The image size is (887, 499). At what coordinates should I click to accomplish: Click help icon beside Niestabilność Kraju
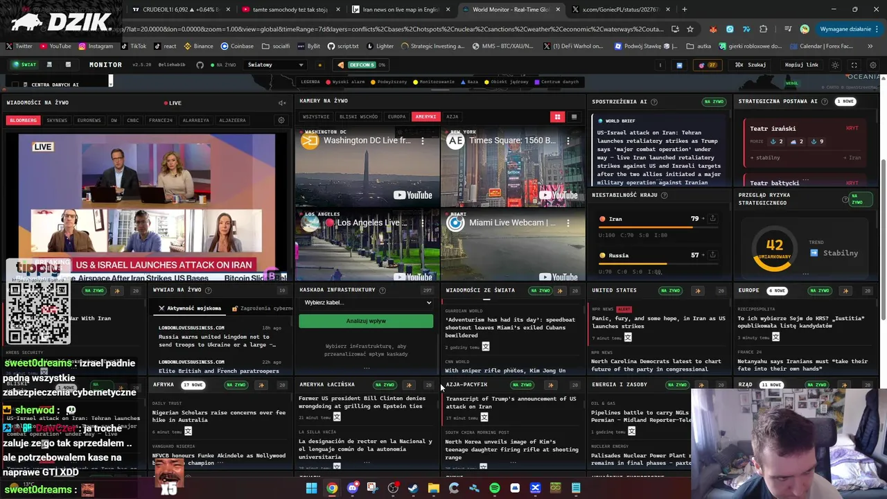(664, 195)
